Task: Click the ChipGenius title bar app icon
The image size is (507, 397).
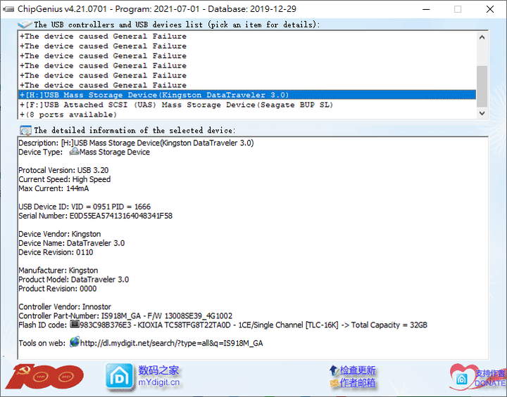Action: tap(8, 9)
